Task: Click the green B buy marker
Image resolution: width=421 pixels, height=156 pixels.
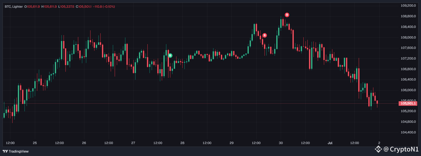Action: [170, 56]
